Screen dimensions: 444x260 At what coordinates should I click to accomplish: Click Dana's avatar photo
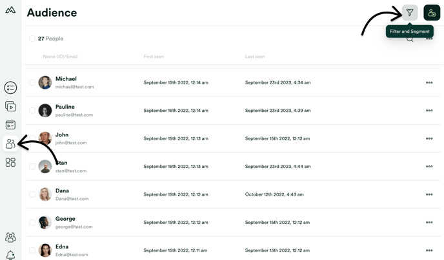[45, 194]
